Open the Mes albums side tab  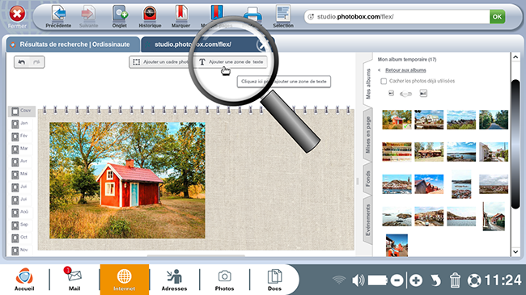click(368, 84)
